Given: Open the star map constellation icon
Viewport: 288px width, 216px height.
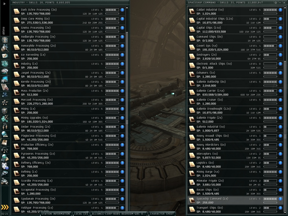Looking at the screenshot, I should click(4, 95).
